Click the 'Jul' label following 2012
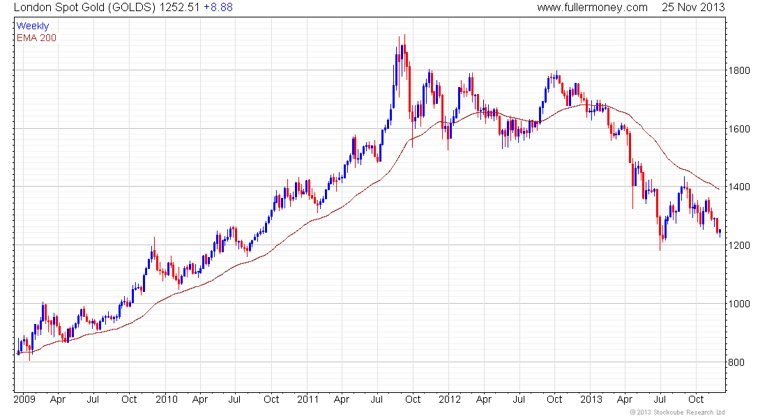This screenshot has height=418, width=767. click(x=519, y=399)
